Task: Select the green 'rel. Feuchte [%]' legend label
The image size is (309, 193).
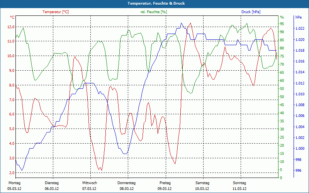Action: pos(154,12)
